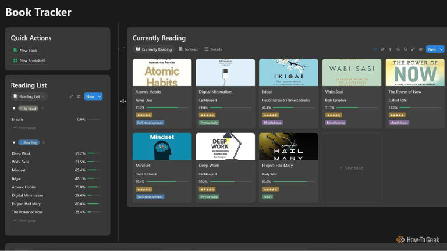Click Mindfulness tag on Power of Now card

pyautogui.click(x=399, y=123)
